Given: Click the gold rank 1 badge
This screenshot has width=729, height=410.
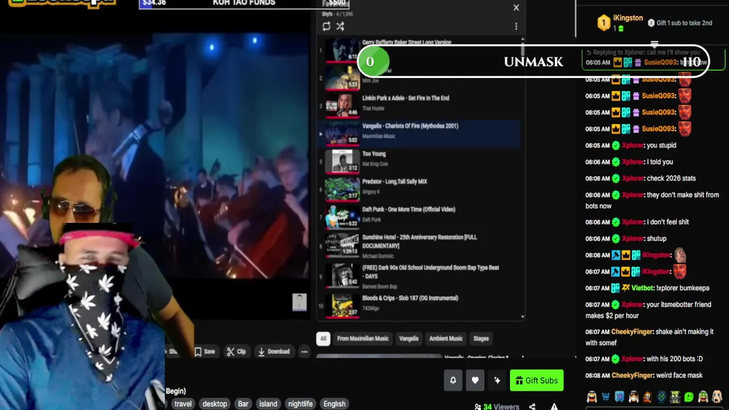Looking at the screenshot, I should [x=603, y=23].
